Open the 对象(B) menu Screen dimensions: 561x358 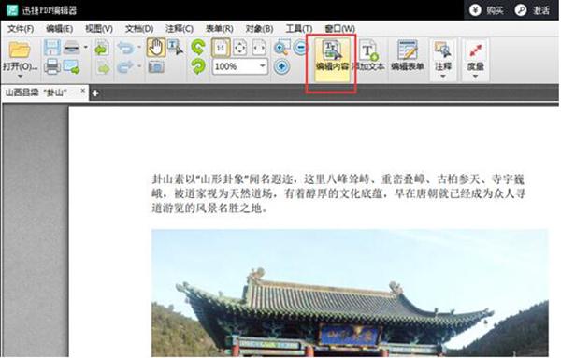pyautogui.click(x=259, y=29)
